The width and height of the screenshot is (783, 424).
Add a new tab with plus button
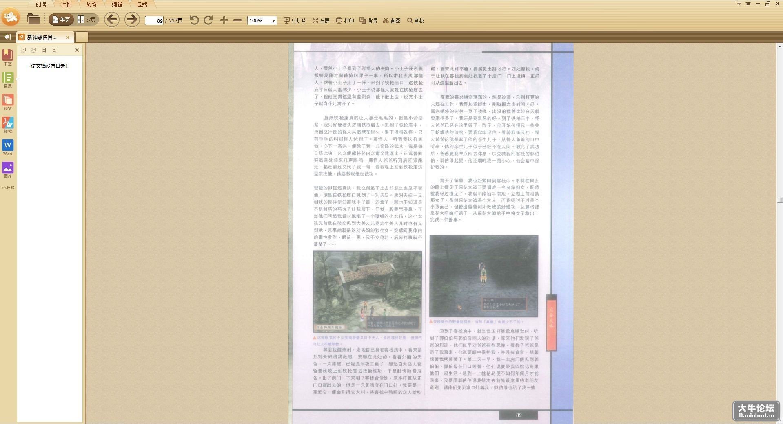click(x=82, y=37)
